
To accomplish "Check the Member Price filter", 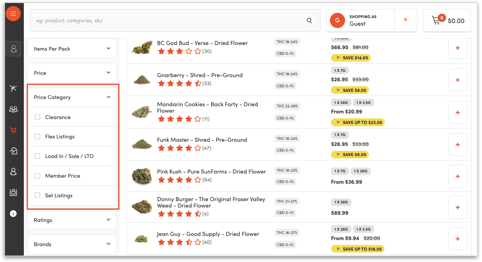I will coord(37,176).
